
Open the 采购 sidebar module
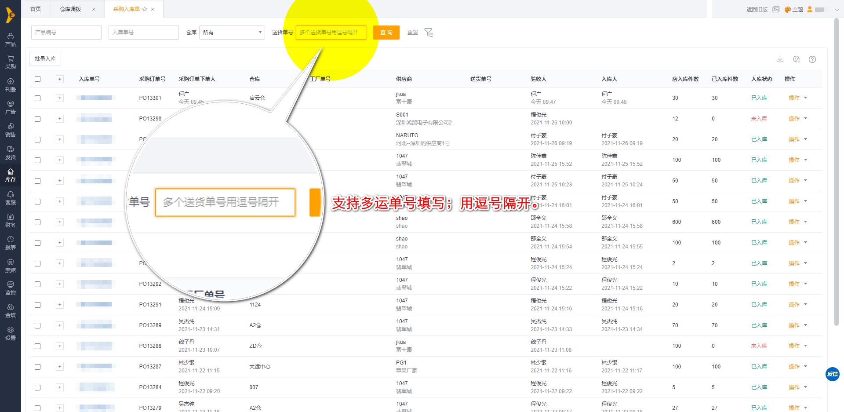pyautogui.click(x=11, y=62)
